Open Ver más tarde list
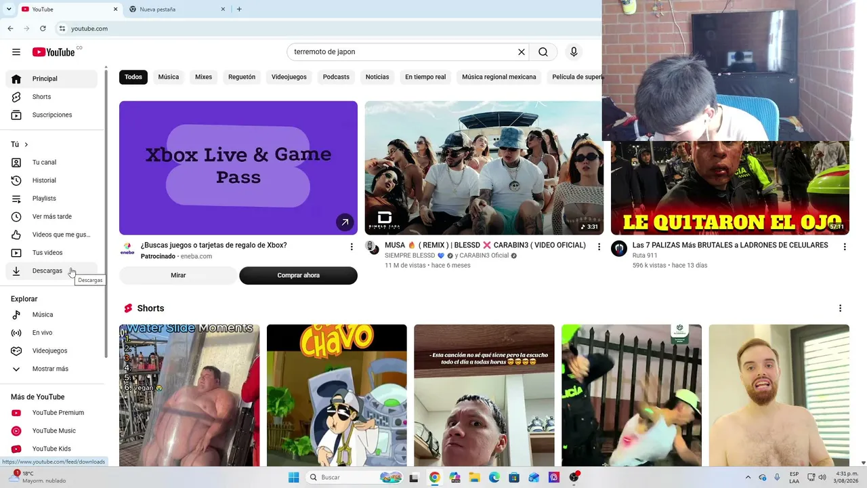This screenshot has width=867, height=488. pos(51,217)
